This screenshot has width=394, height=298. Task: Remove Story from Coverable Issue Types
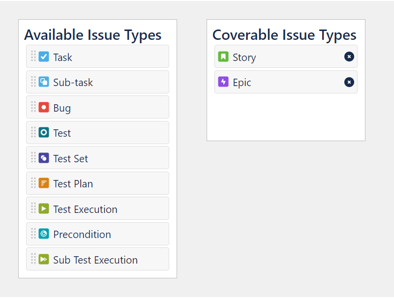[x=349, y=57]
